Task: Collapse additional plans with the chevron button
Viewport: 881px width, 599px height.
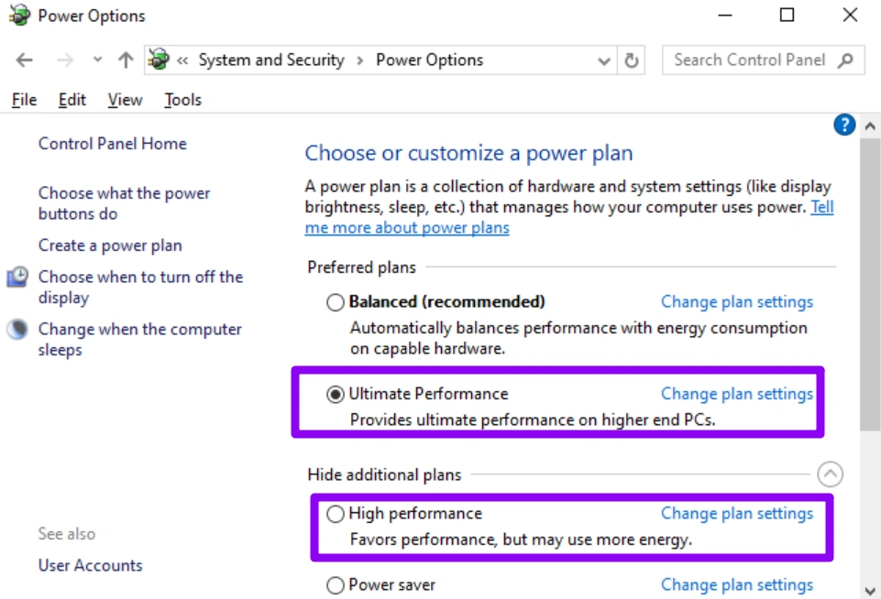Action: point(830,474)
